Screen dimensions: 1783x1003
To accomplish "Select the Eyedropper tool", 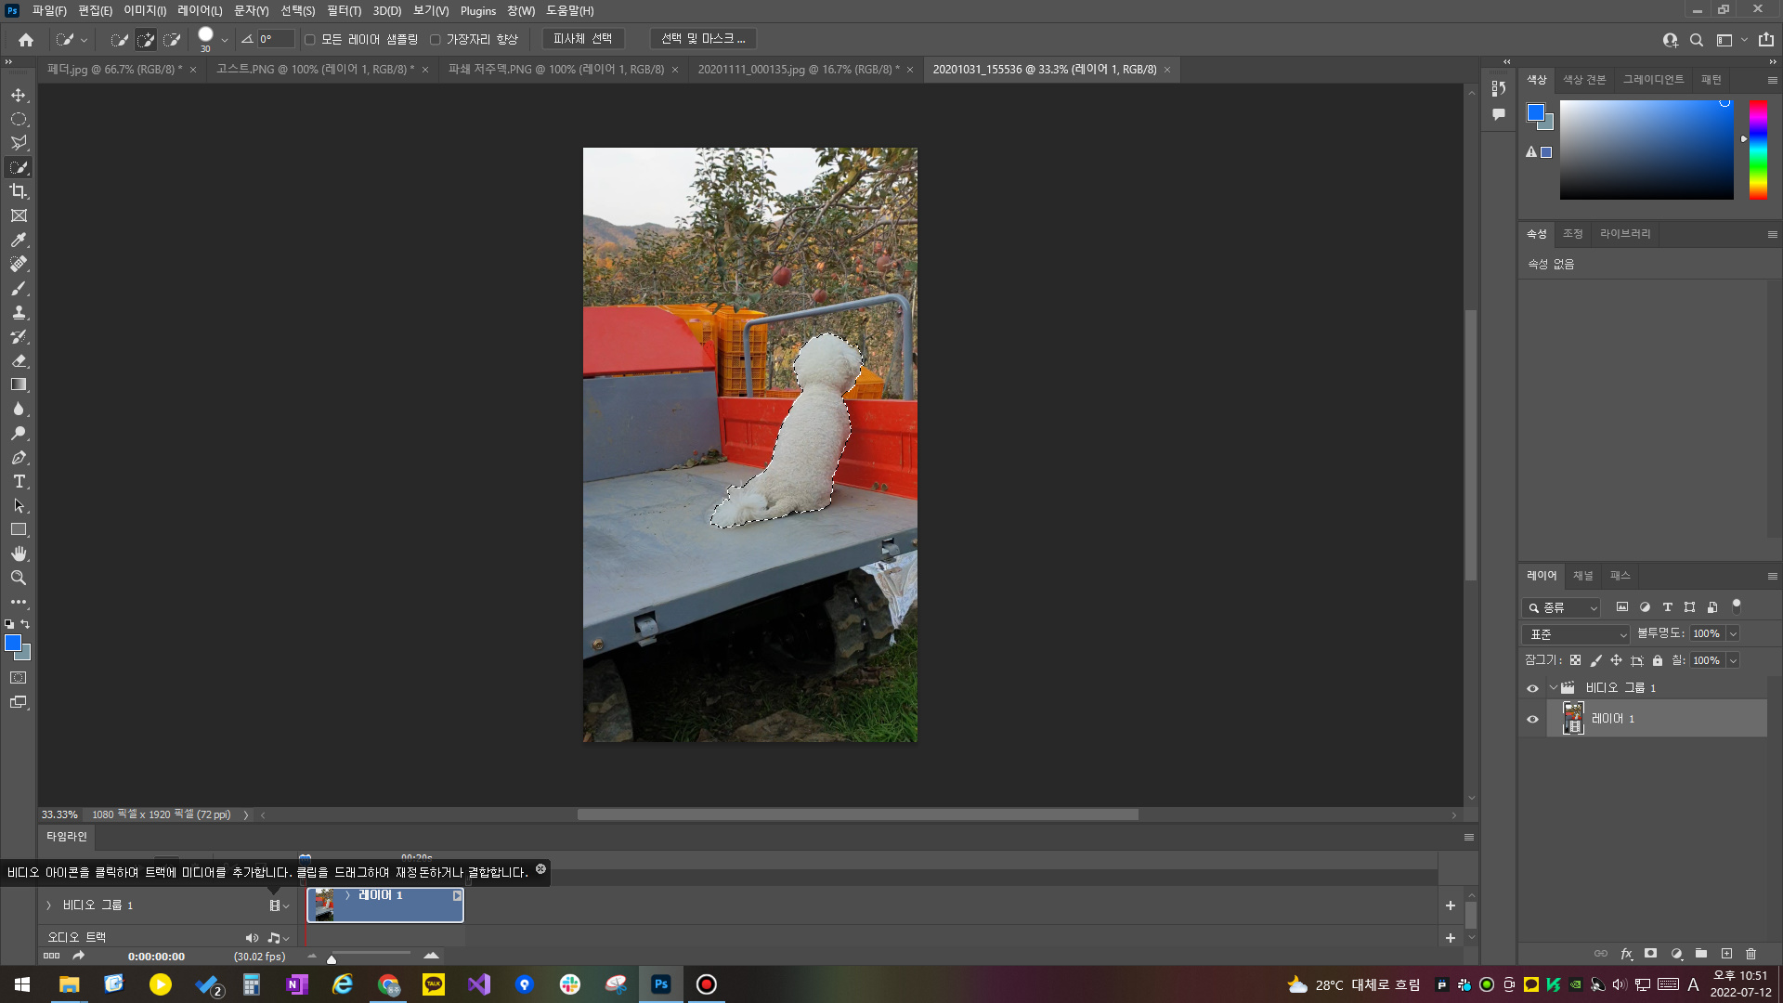I will (19, 240).
